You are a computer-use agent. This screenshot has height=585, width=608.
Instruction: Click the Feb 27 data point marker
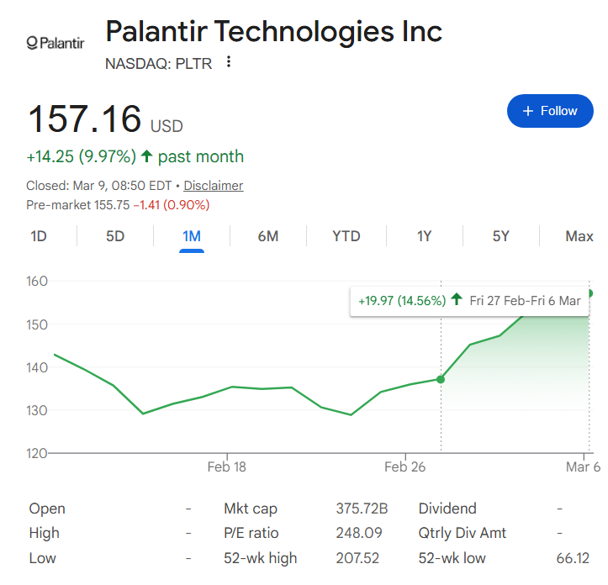click(441, 379)
